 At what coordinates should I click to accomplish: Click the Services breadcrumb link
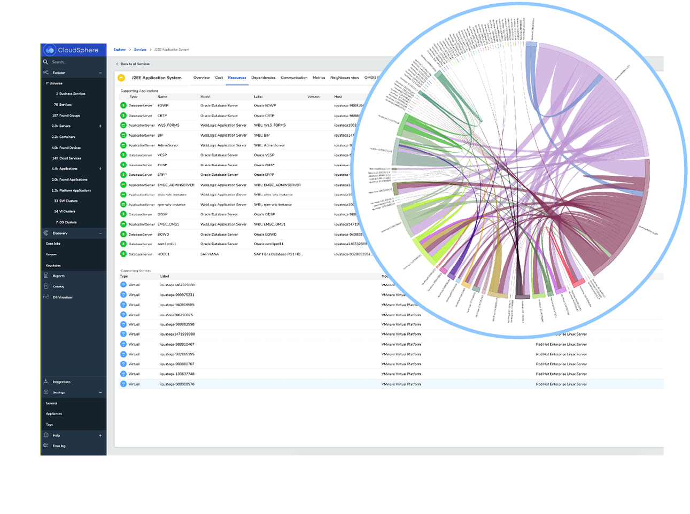(140, 50)
